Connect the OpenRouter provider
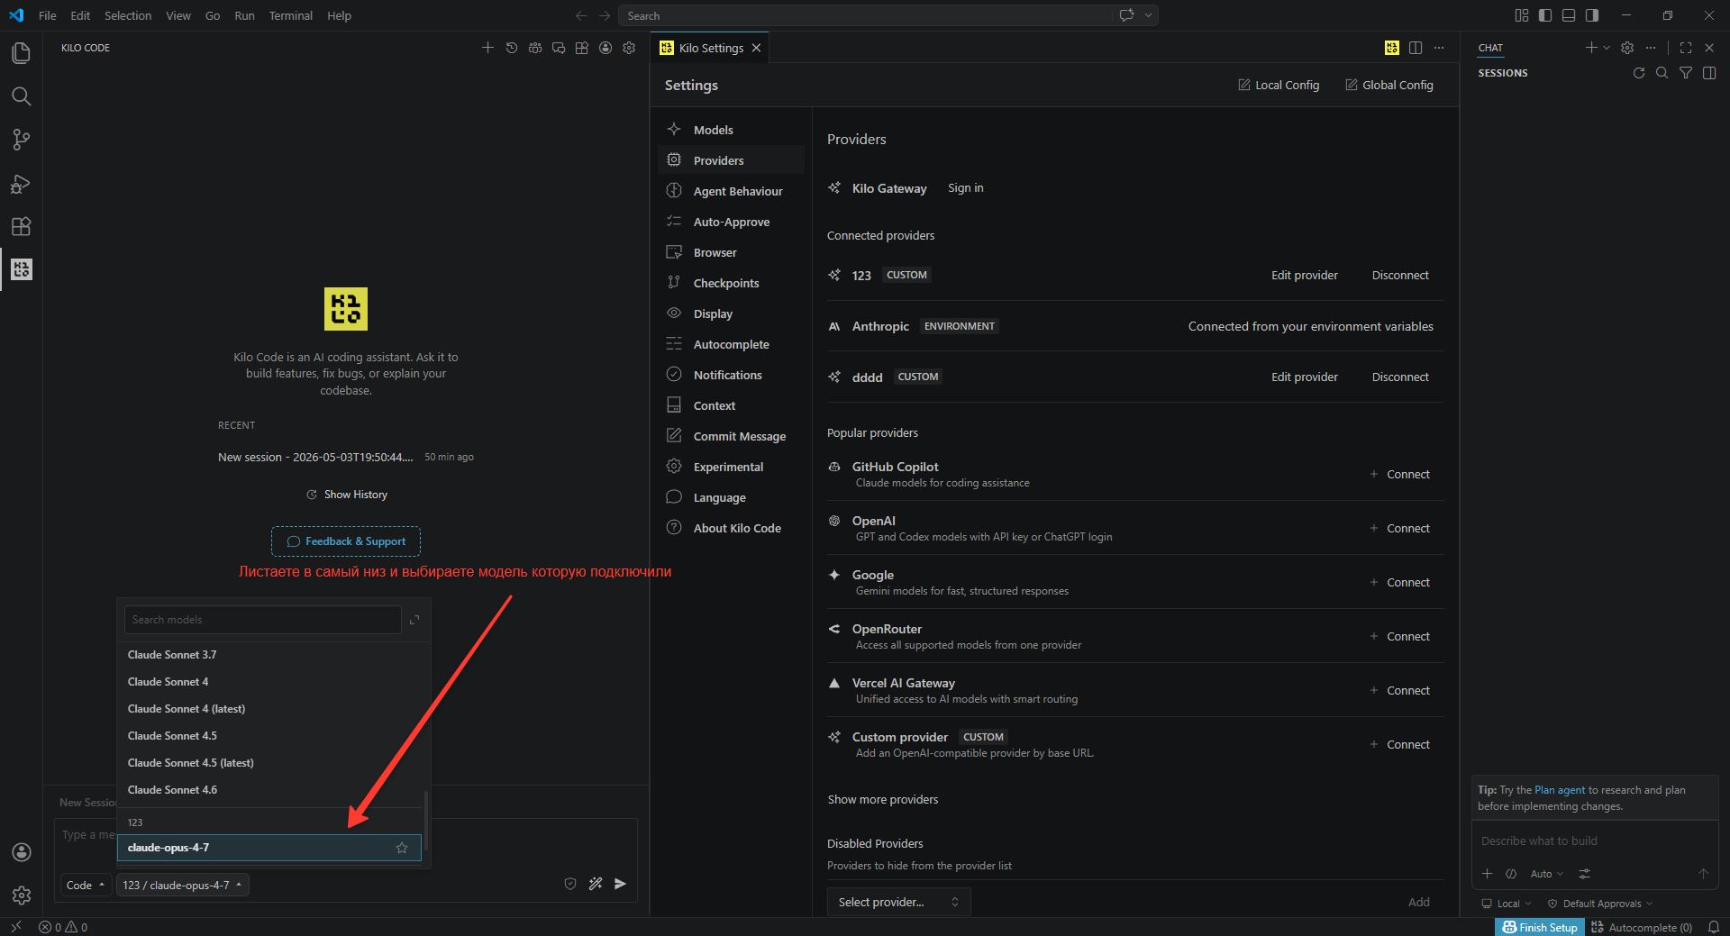The width and height of the screenshot is (1730, 936). [1400, 636]
